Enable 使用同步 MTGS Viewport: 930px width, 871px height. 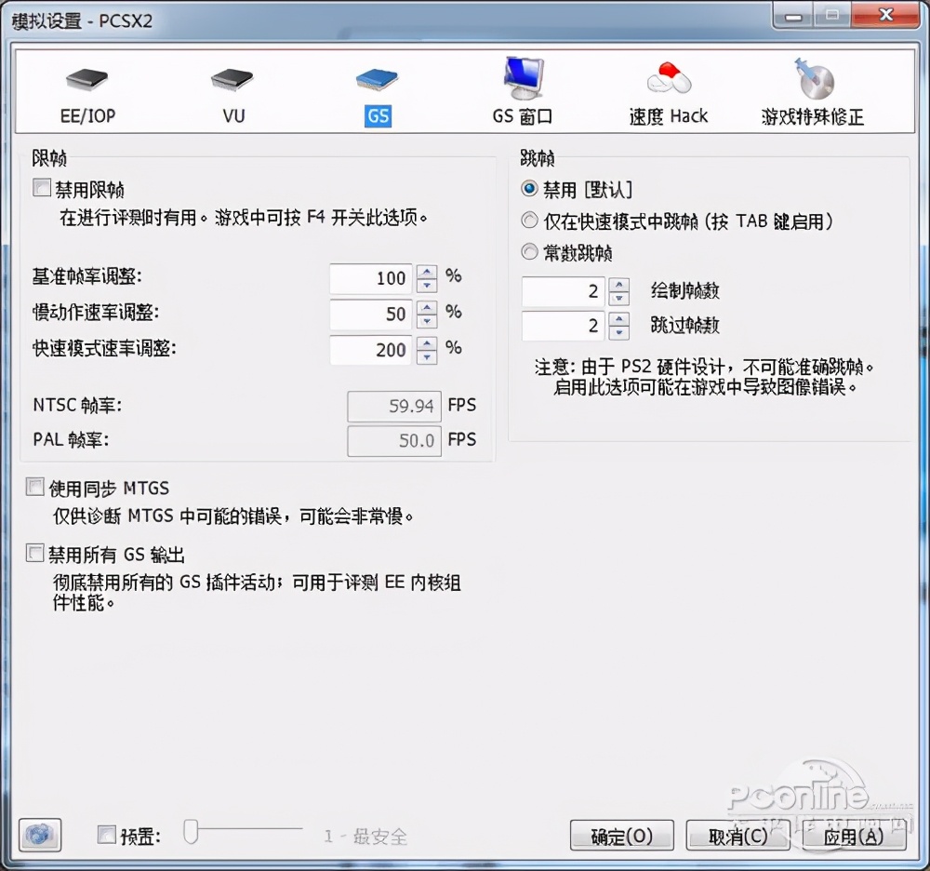coord(34,486)
